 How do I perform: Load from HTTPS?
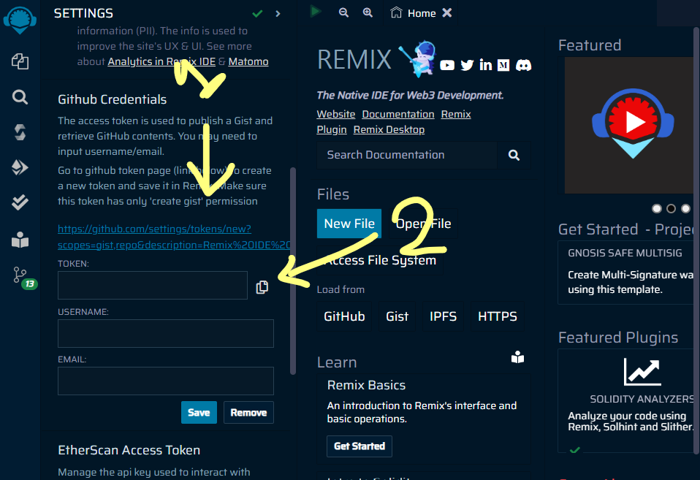point(498,316)
